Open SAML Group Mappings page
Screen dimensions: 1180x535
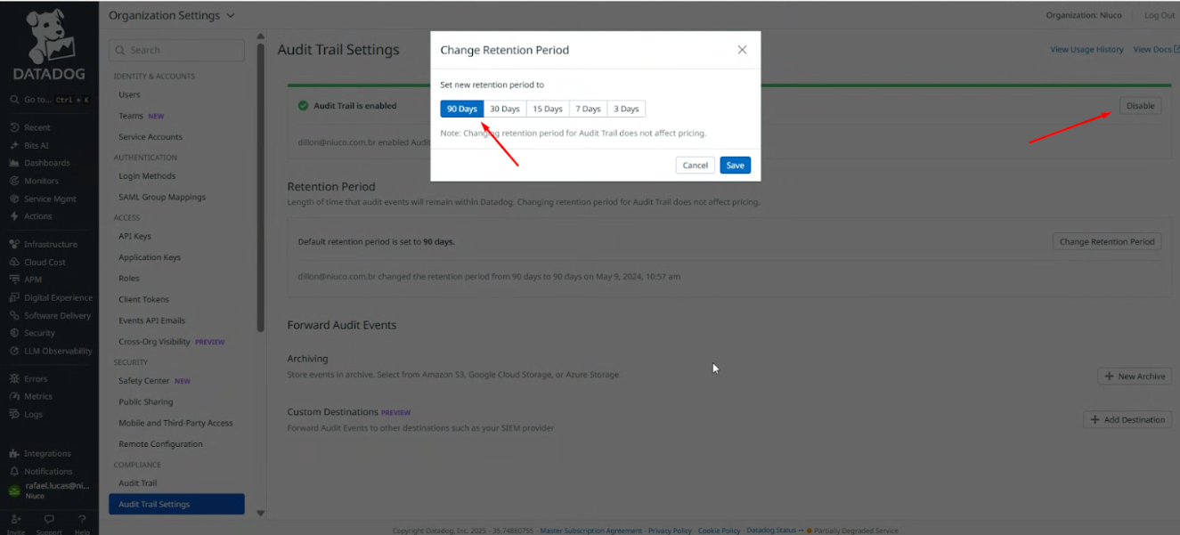(x=162, y=197)
